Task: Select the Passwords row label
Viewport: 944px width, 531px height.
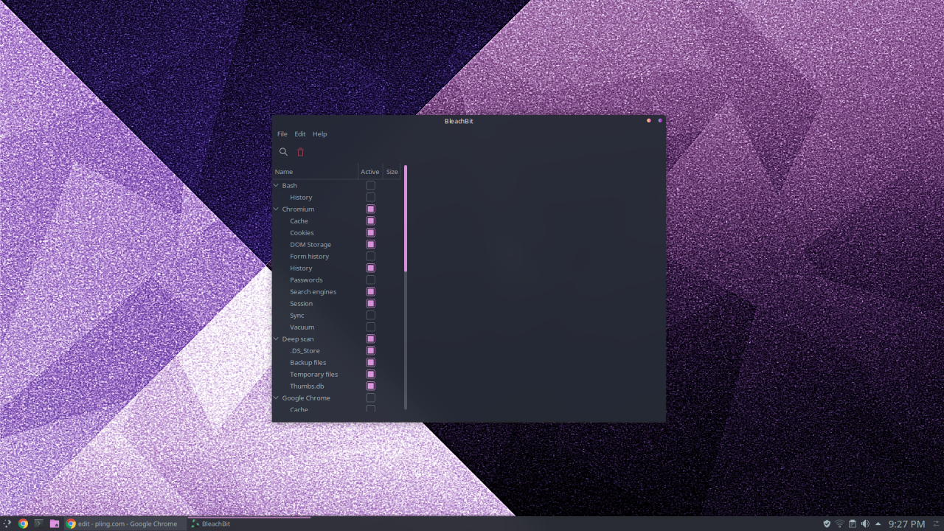Action: [x=306, y=280]
